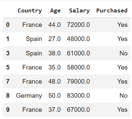Select the Germany country cell
This screenshot has width=132, height=119.
pyautogui.click(x=29, y=96)
